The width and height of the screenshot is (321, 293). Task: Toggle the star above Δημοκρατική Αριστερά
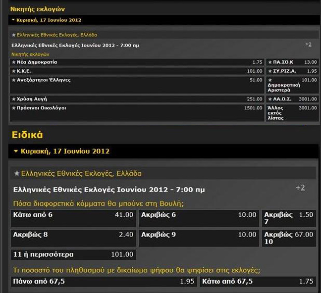(x=270, y=80)
